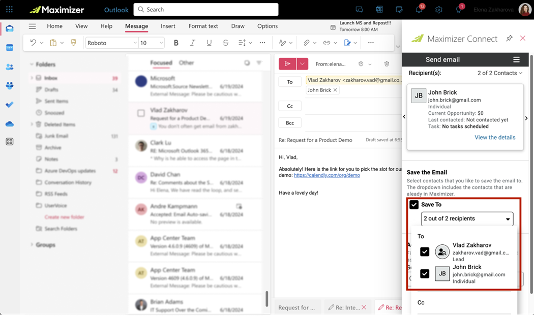Viewport: 534px width, 316px height.
Task: Open the settings gear icon
Action: click(438, 10)
